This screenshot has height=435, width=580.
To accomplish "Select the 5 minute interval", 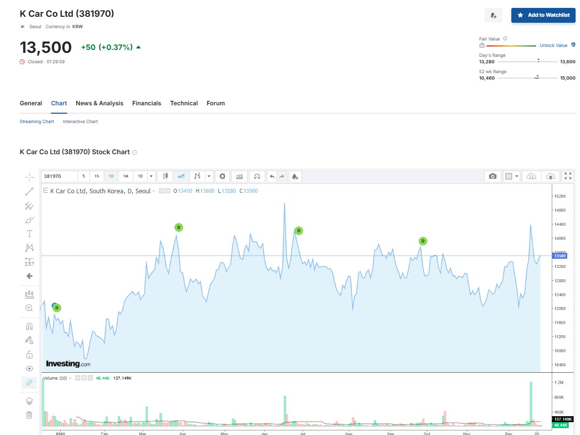I will pyautogui.click(x=83, y=176).
